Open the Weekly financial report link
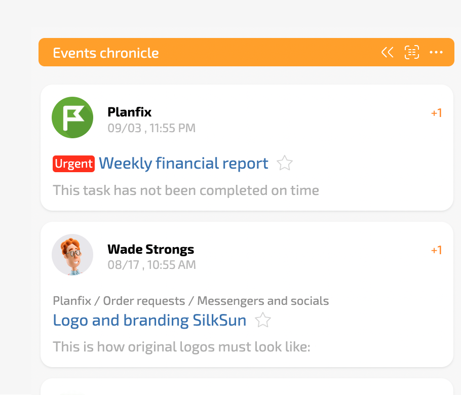 (x=183, y=164)
